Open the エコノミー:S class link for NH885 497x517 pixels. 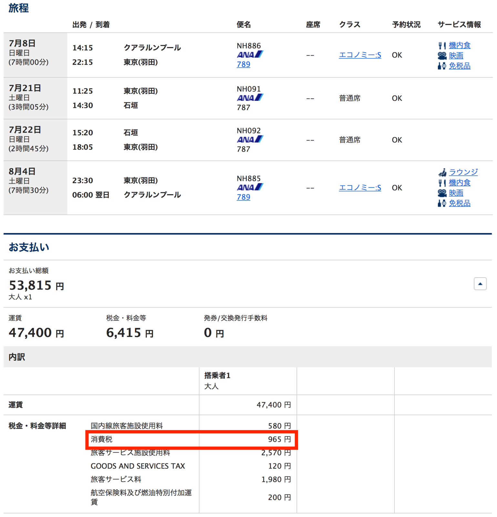[360, 188]
